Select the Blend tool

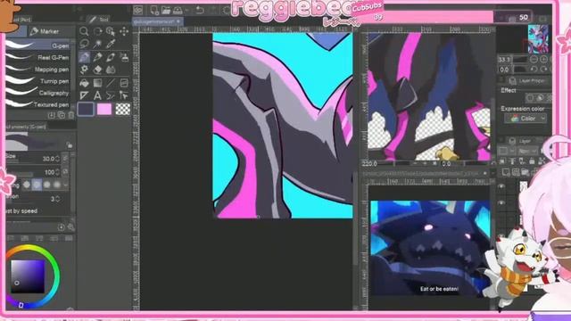pos(111,70)
